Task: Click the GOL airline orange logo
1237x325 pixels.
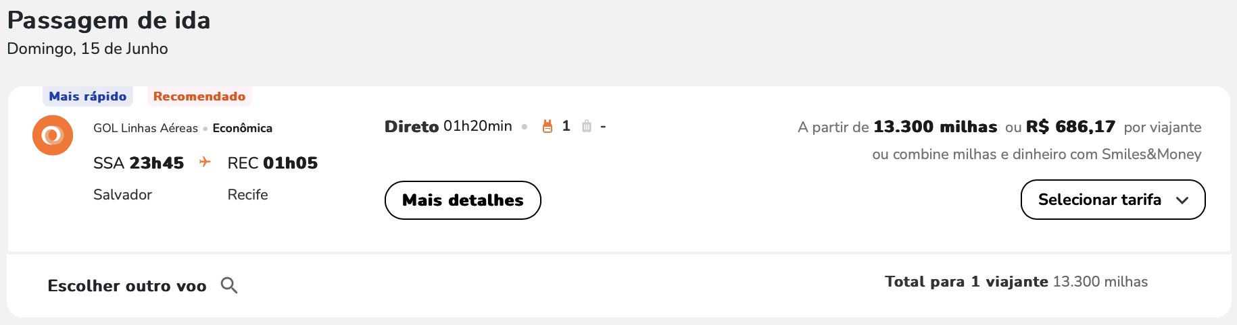Action: click(x=53, y=136)
